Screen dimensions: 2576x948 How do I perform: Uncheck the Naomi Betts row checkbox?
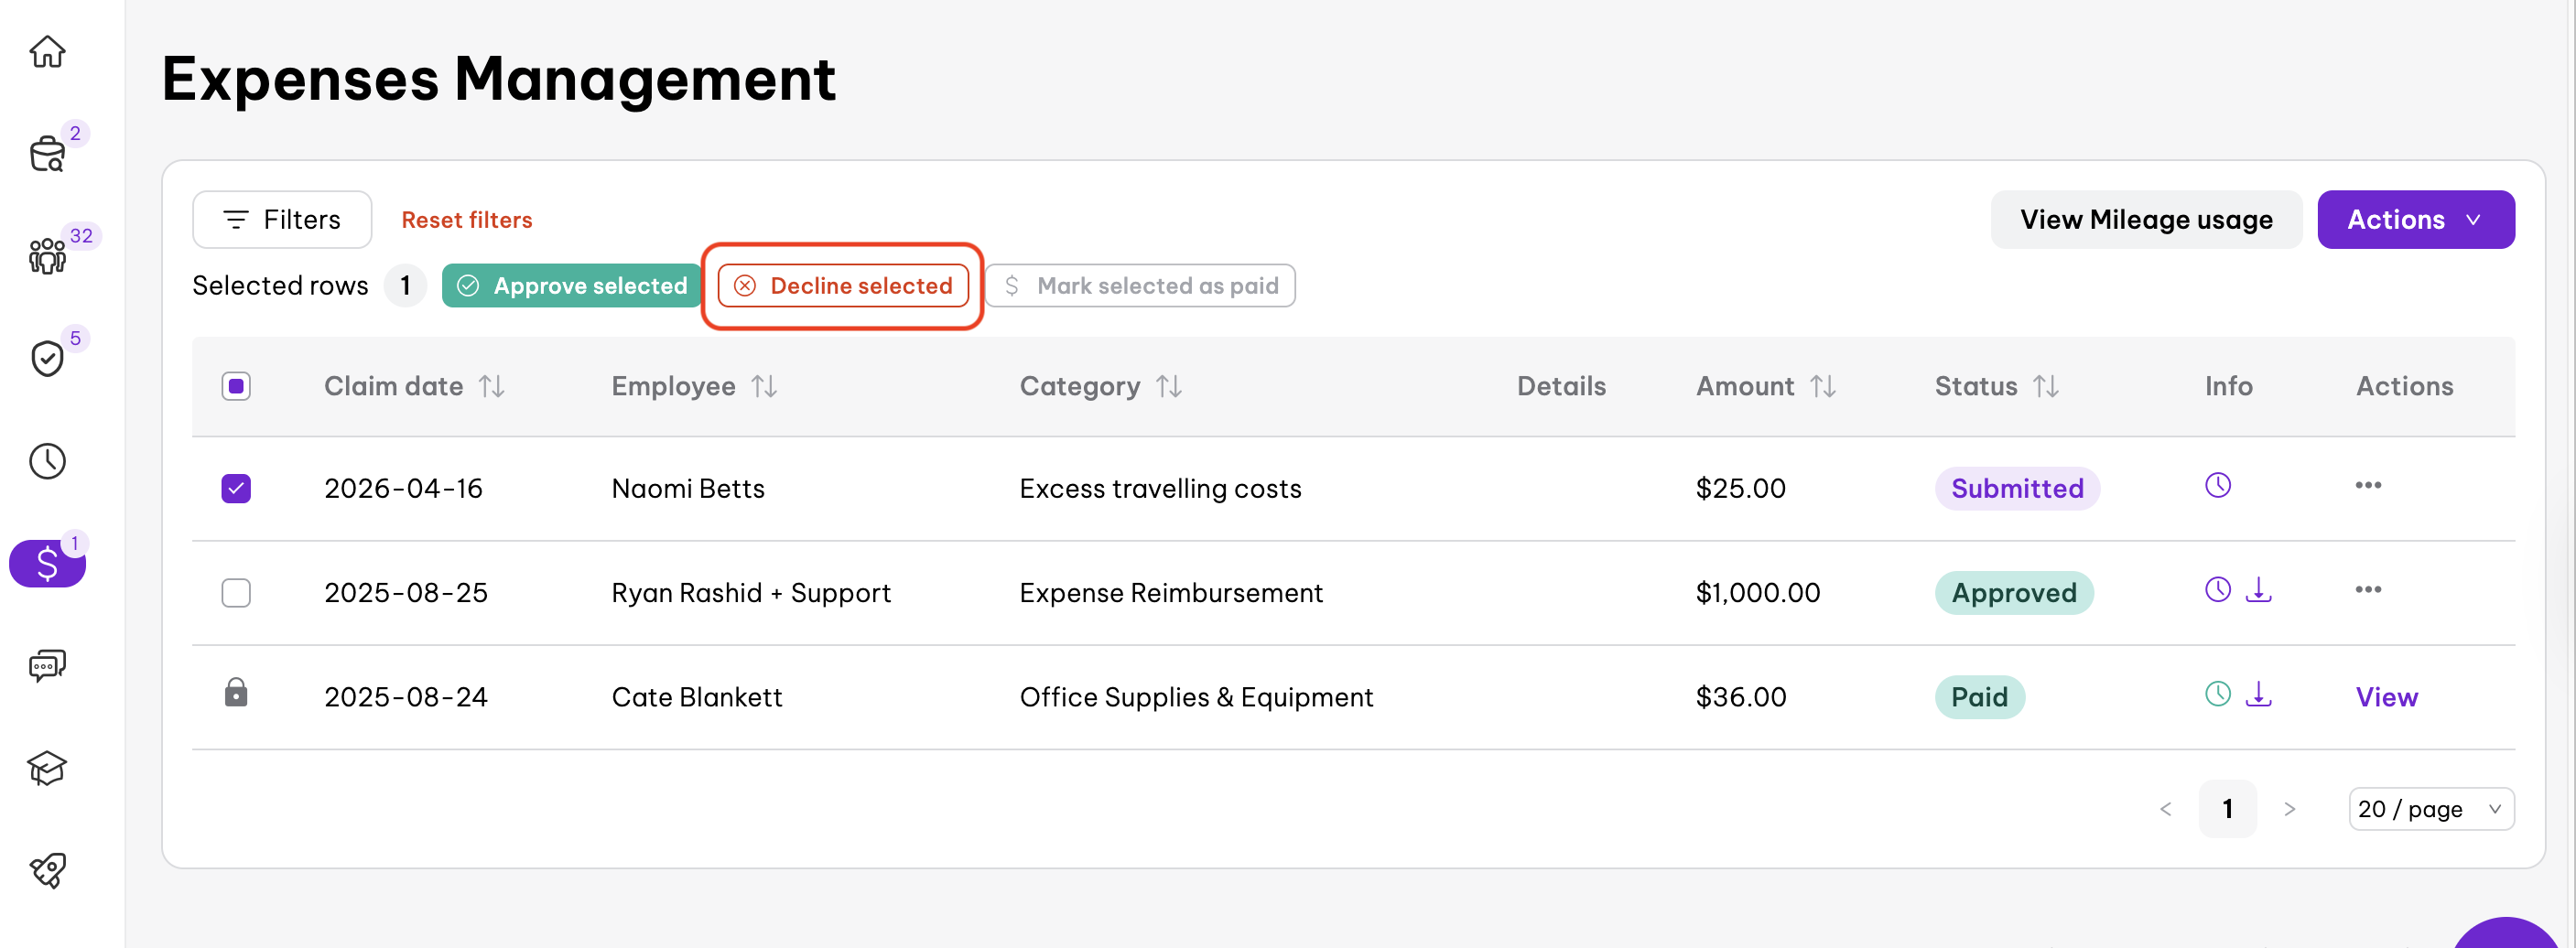click(236, 489)
